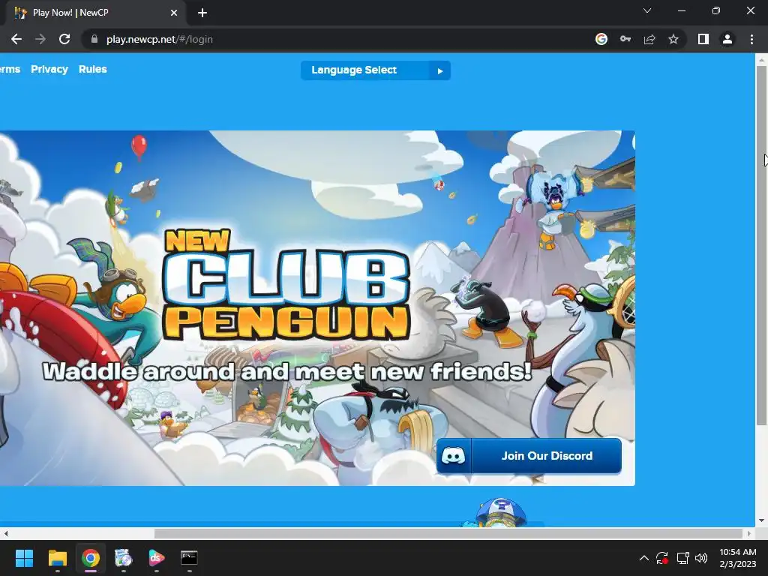Open the network tray icon

click(x=682, y=558)
